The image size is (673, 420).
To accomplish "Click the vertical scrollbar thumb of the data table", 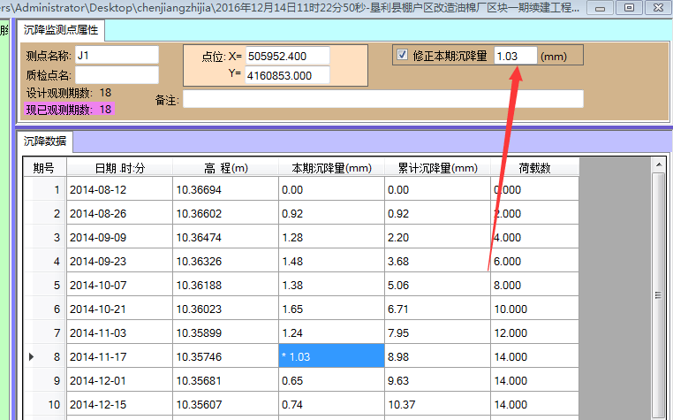I will pyautogui.click(x=657, y=296).
